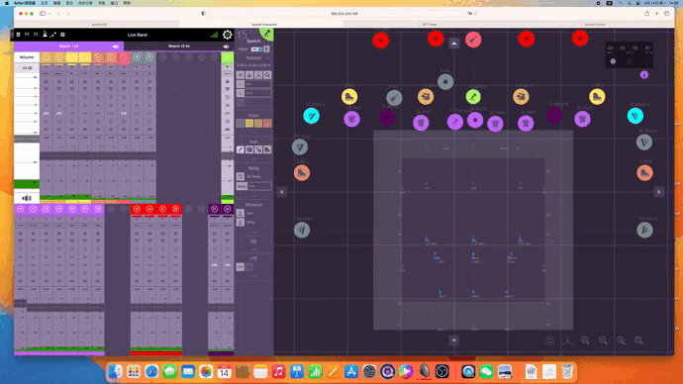Image resolution: width=683 pixels, height=384 pixels.
Task: Select the yellow piano object on right
Action: click(x=597, y=97)
